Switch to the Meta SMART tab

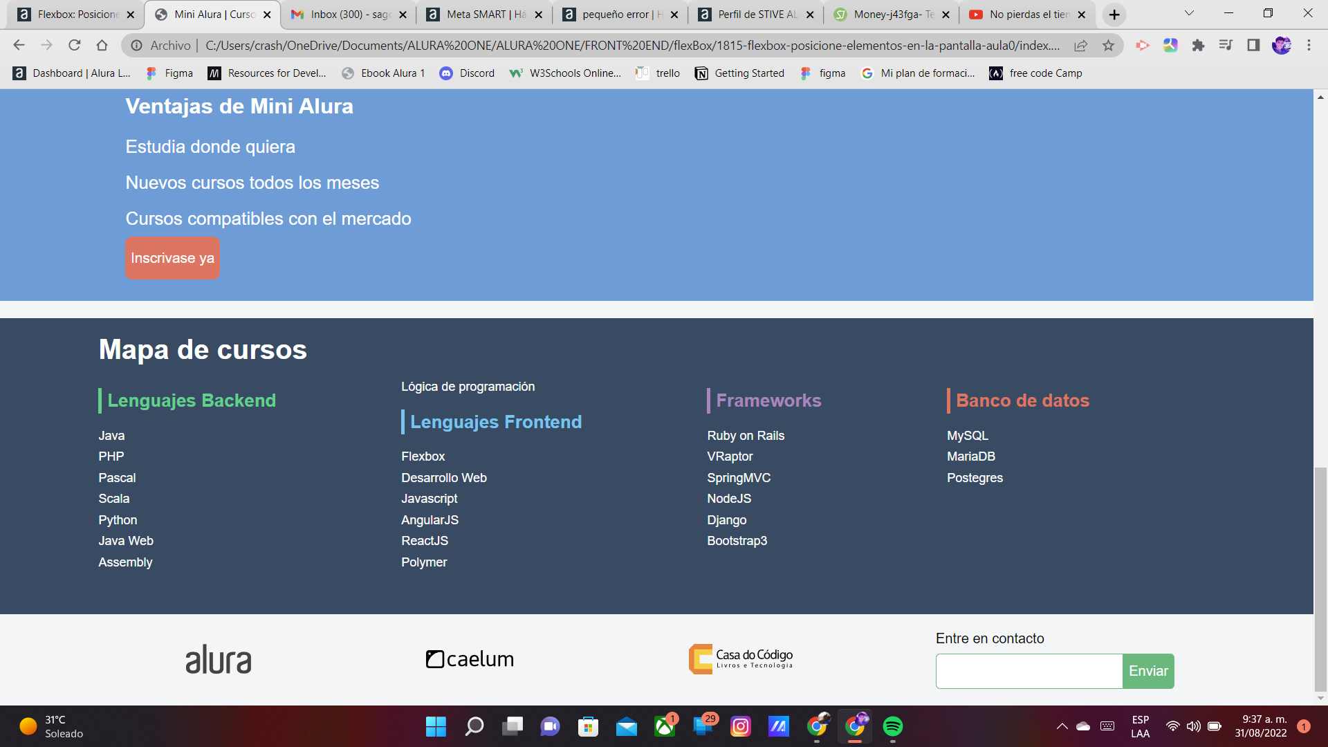[x=486, y=15]
